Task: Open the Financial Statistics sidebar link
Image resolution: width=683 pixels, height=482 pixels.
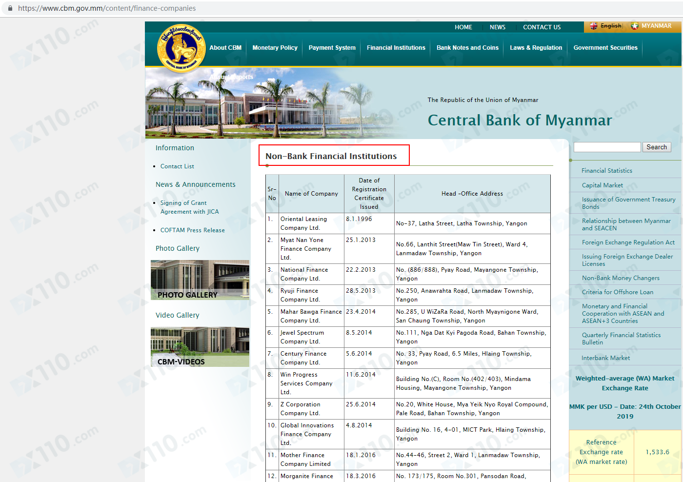Action: tap(606, 171)
